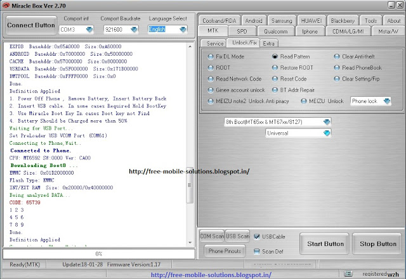Switch to the Qualcomm tab
This screenshot has height=279, width=406.
[x=276, y=31]
